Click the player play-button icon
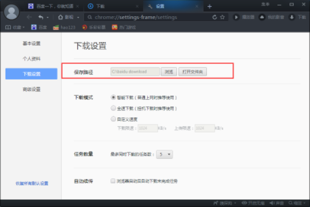The image size is (310, 207). (236, 17)
